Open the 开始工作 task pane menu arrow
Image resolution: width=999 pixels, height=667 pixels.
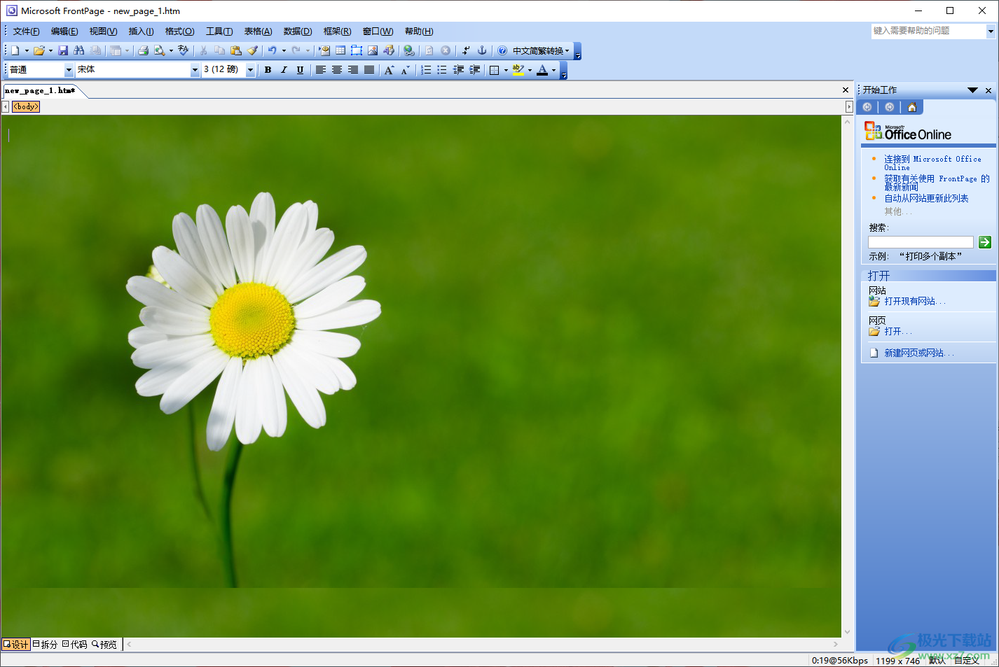click(x=972, y=90)
